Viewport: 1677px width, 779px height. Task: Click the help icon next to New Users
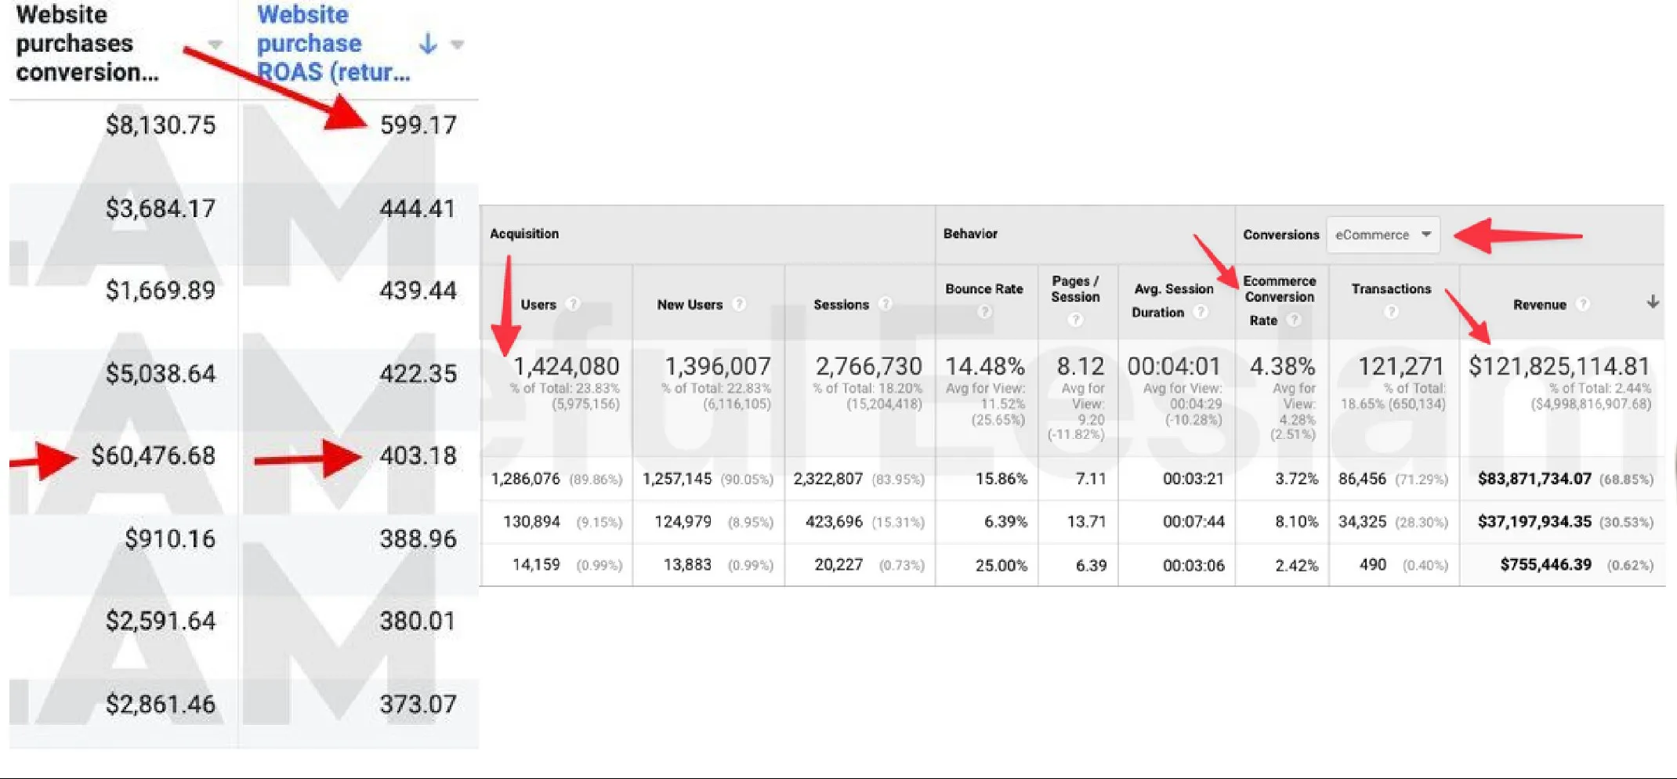pyautogui.click(x=739, y=304)
